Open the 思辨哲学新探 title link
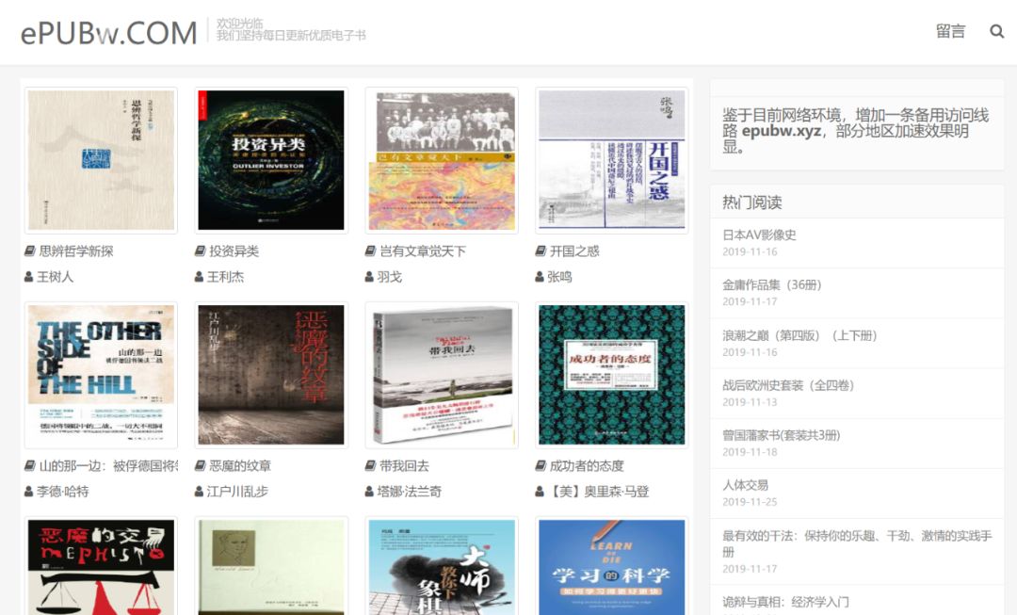Screen dimensions: 1017x615 pyautogui.click(x=76, y=251)
